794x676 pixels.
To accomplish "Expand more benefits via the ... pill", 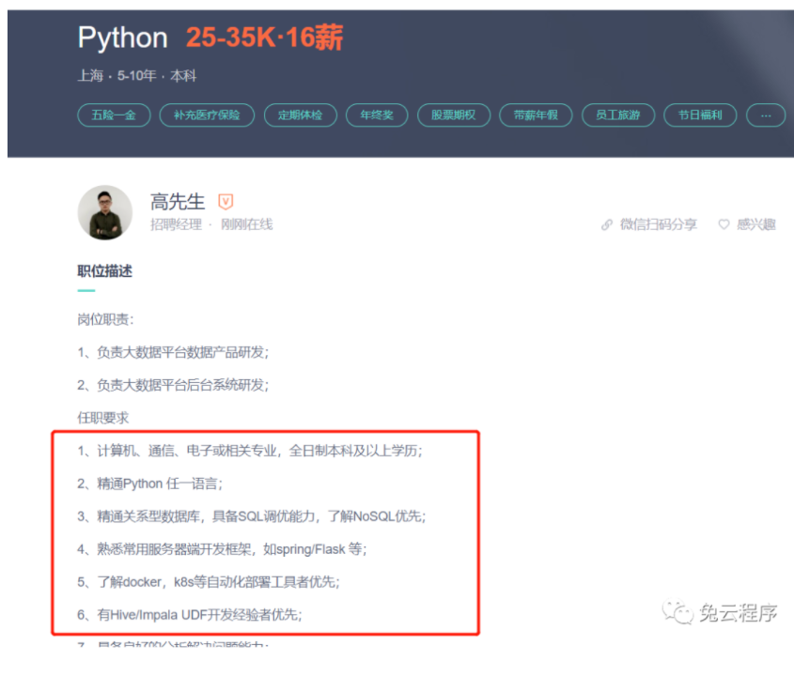I will pos(766,115).
